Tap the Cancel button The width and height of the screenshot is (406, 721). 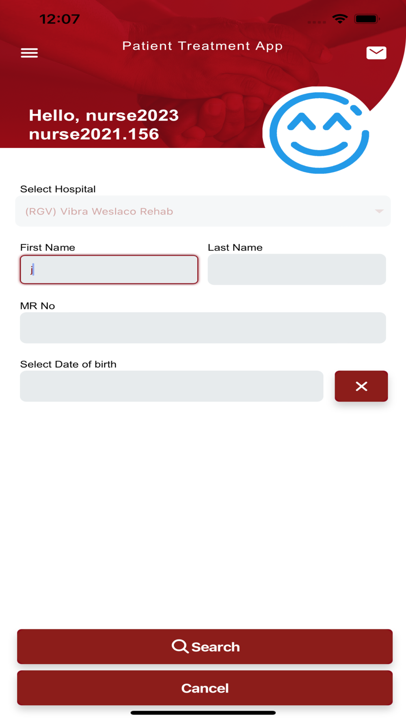point(205,688)
